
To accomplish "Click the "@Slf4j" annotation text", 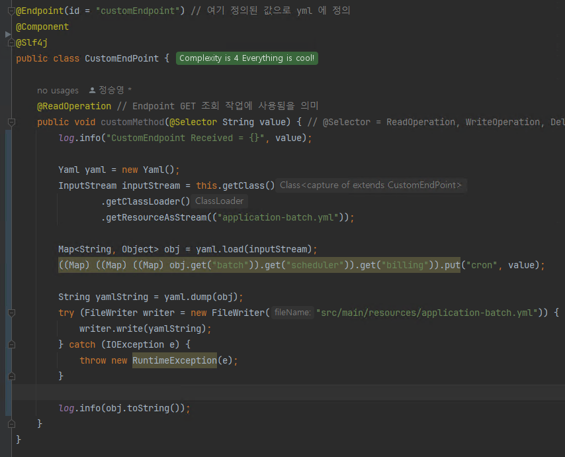I will [32, 42].
